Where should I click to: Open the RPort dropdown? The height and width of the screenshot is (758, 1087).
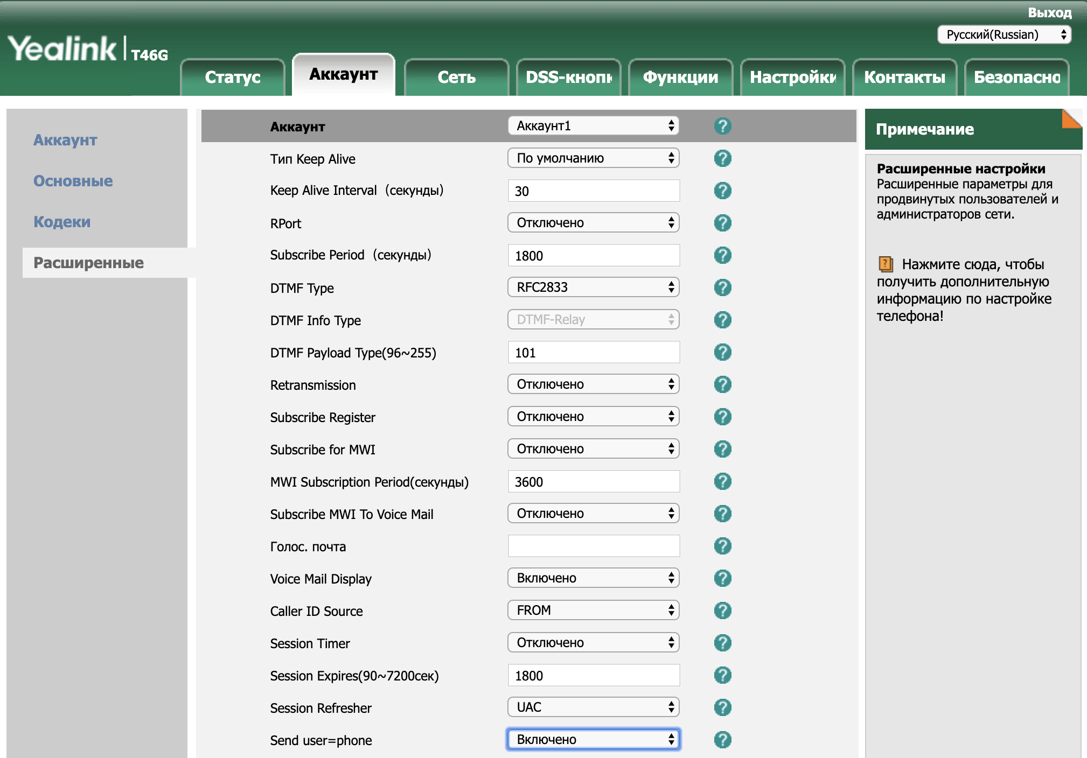point(593,223)
